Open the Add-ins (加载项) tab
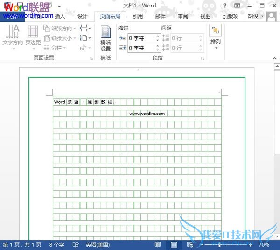The image size is (280, 250). point(231,16)
